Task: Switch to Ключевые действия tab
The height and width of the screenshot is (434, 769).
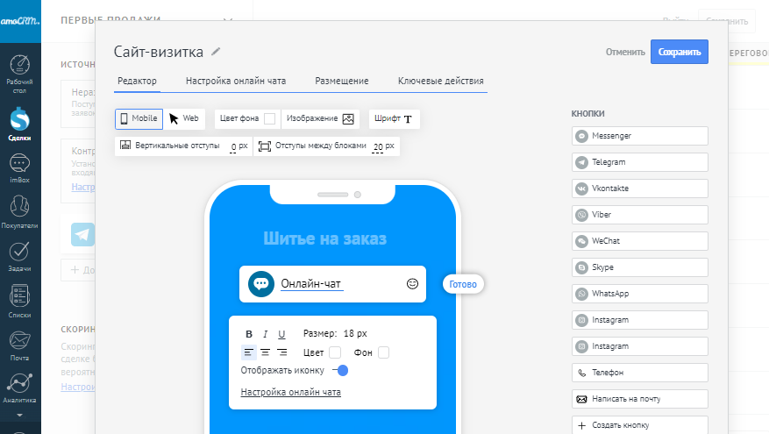Action: 440,82
